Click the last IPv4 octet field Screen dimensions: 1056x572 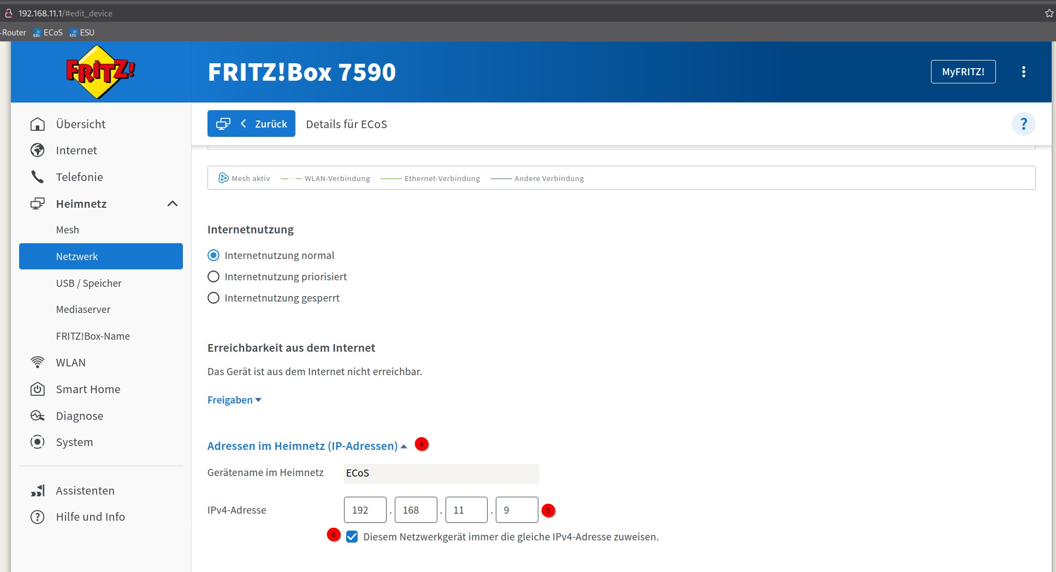516,510
